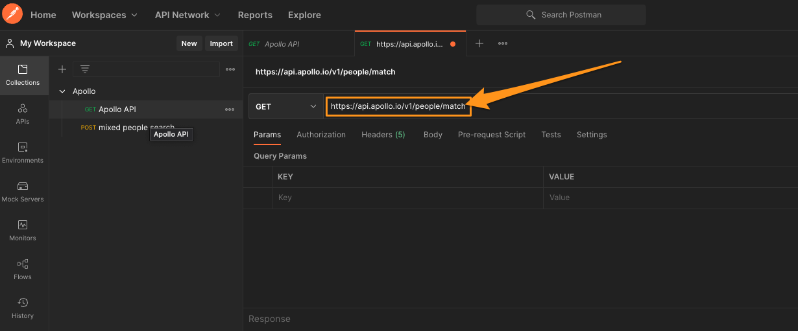Open the Collections sidebar panel
The height and width of the screenshot is (331, 798).
click(23, 75)
